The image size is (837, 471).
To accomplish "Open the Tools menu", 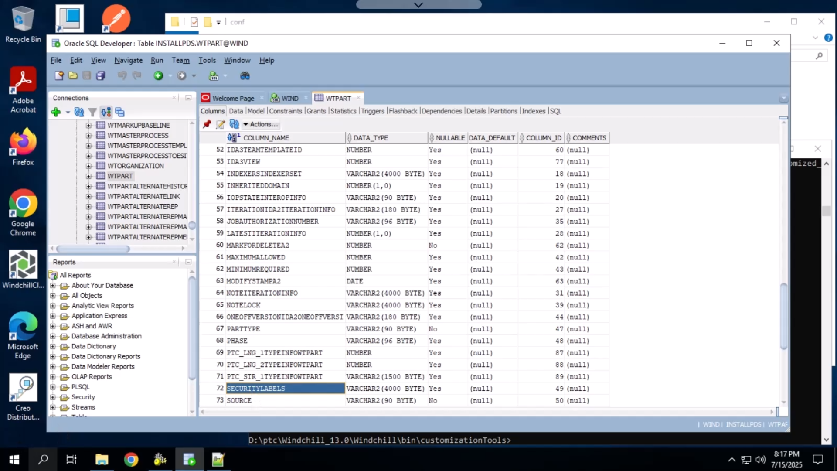I will click(207, 60).
